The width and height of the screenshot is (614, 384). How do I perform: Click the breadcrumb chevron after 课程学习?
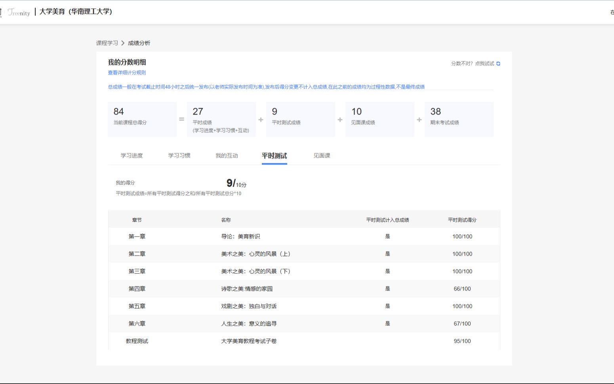123,43
